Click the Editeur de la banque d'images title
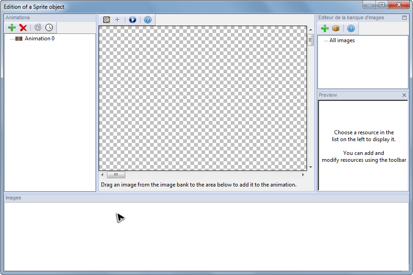Image resolution: width=413 pixels, height=275 pixels. pos(351,17)
